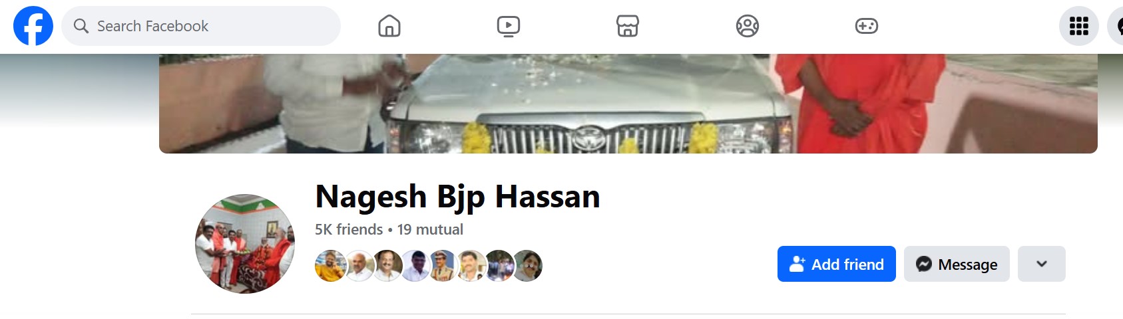
Task: Open the grid Menu icon
Action: pyautogui.click(x=1079, y=26)
